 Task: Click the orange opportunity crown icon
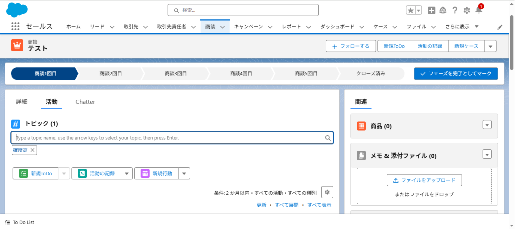click(x=17, y=45)
